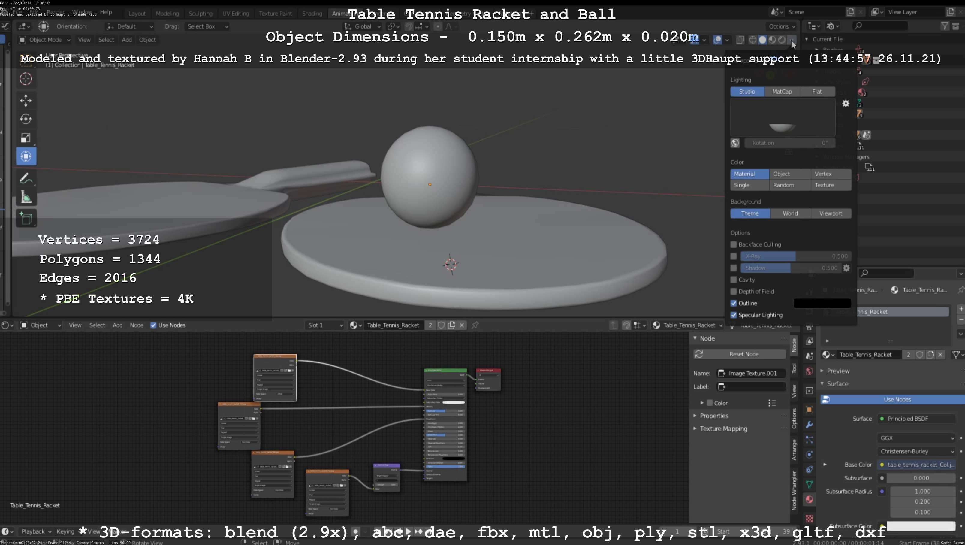The height and width of the screenshot is (545, 965).
Task: Open Global transform orientation dropdown
Action: [x=362, y=26]
